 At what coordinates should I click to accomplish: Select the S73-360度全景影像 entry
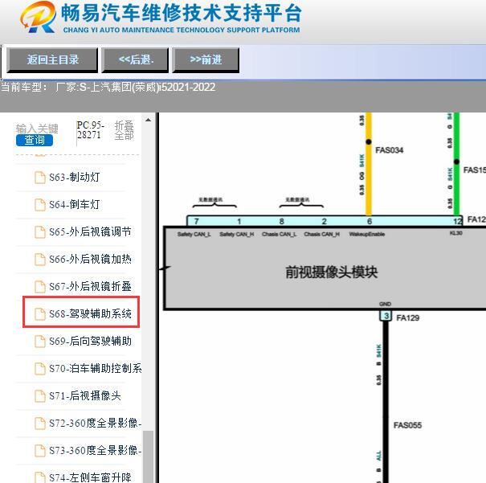coord(95,450)
